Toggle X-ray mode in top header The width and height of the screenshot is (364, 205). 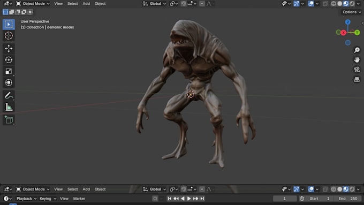(325, 4)
